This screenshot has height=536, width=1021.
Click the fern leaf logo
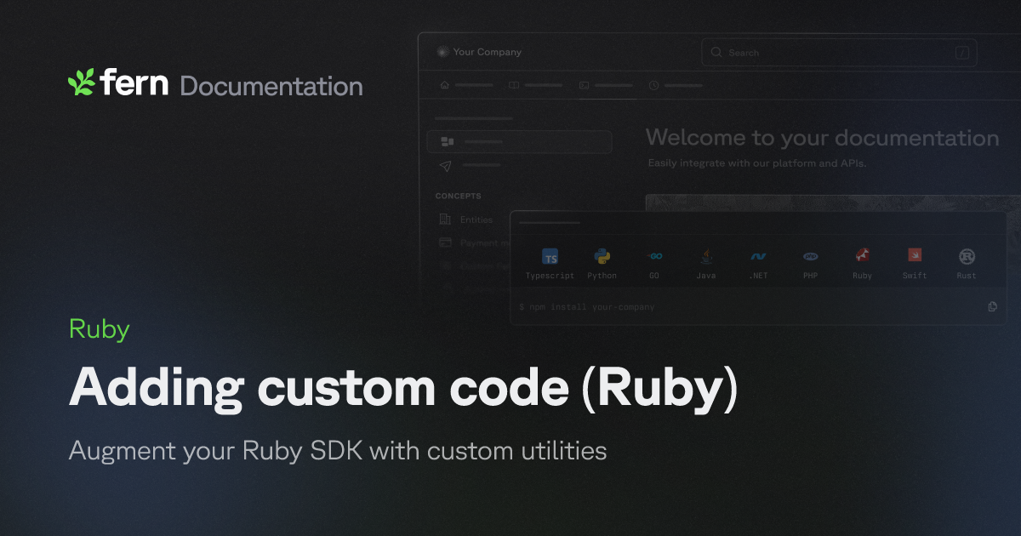coord(82,83)
